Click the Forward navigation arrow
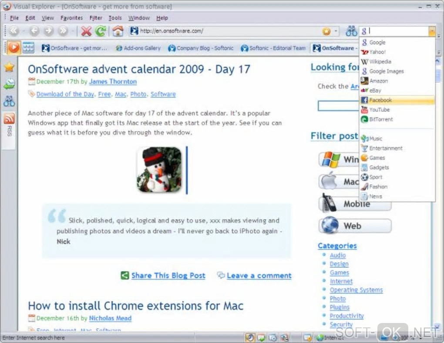444x343 pixels. [x=49, y=31]
